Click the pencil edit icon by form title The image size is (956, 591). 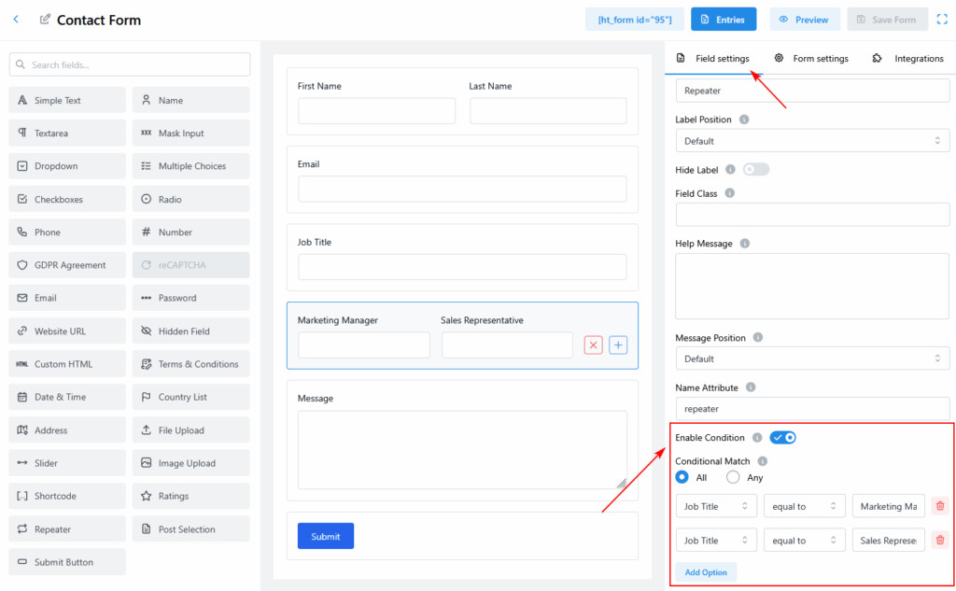coord(45,20)
